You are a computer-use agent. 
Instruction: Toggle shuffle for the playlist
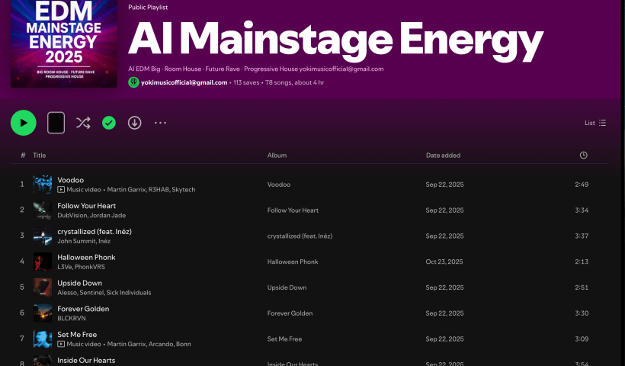(83, 123)
